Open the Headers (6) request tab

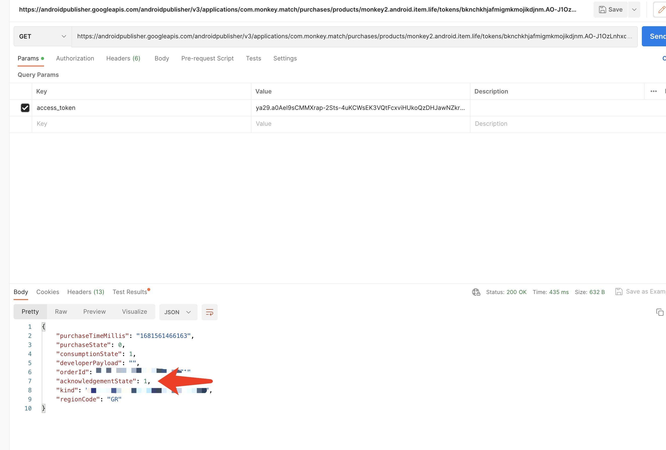123,58
